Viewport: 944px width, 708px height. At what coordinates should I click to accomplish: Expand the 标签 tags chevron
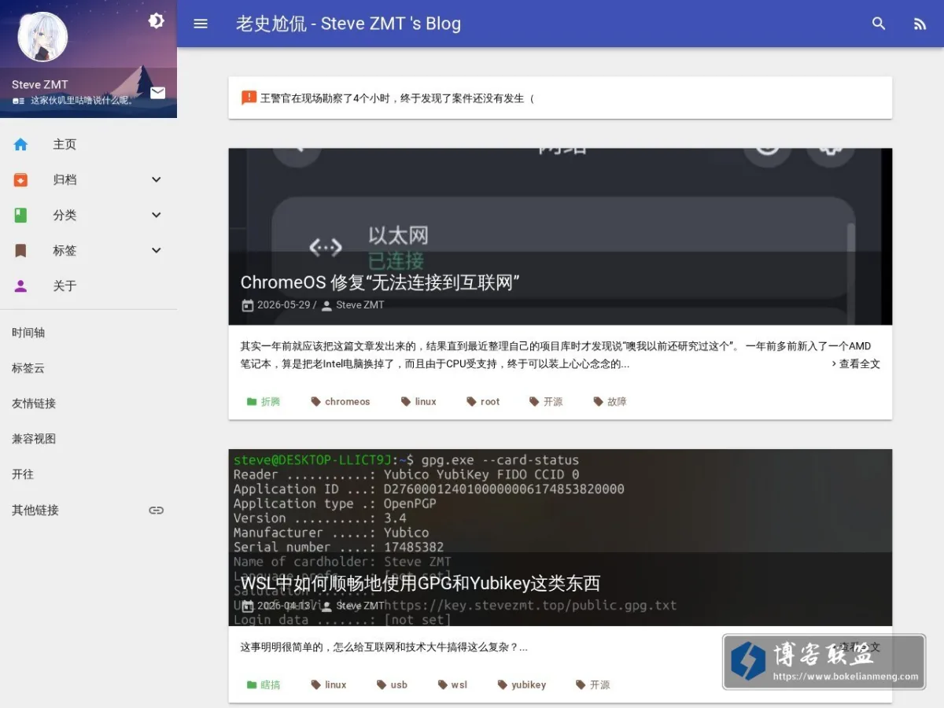point(156,250)
